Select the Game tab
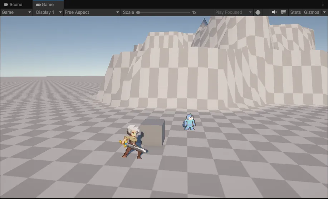328x199 pixels. click(45, 5)
